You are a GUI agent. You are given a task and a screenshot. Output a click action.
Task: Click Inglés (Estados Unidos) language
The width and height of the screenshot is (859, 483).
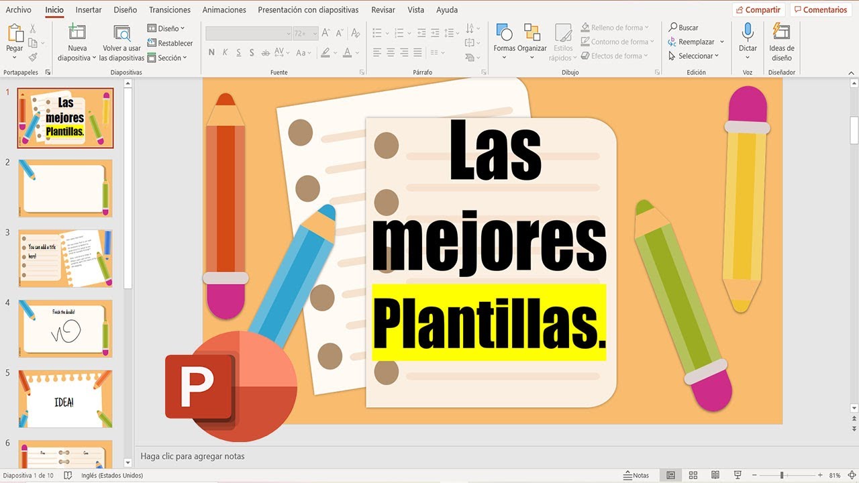pos(112,476)
